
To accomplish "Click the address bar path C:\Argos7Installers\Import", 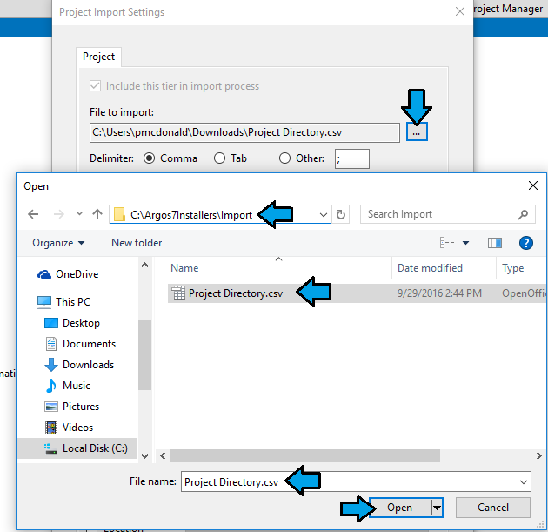I will (x=191, y=215).
